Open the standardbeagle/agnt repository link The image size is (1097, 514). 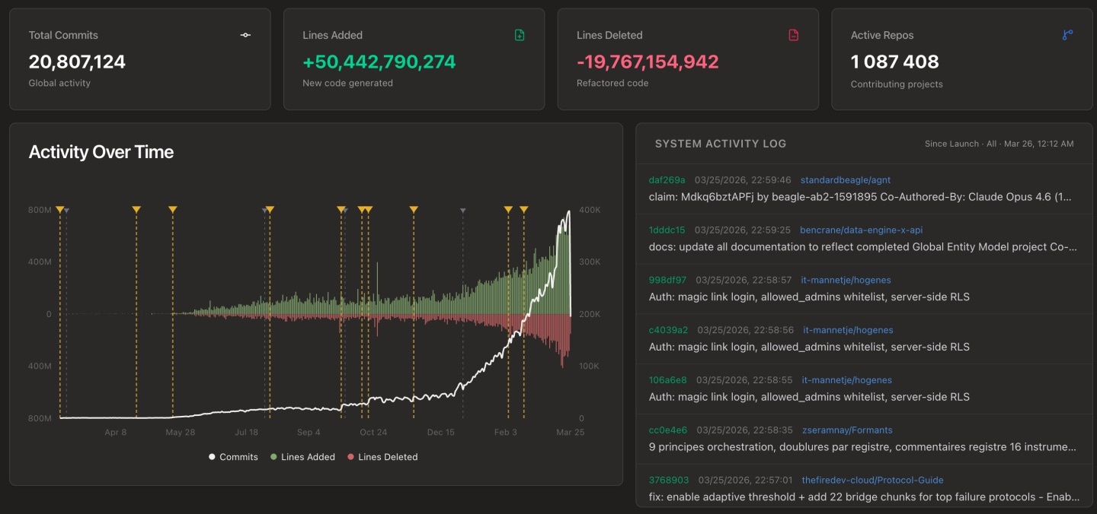[x=845, y=180]
